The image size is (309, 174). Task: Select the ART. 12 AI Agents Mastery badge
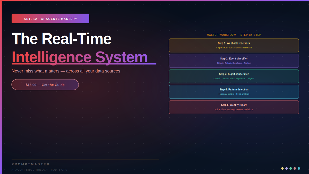point(50,19)
